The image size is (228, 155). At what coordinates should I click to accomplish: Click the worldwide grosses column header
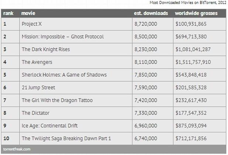[x=196, y=13]
